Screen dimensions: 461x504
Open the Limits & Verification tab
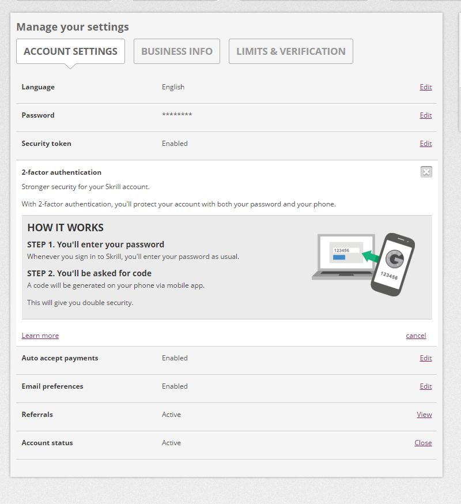(291, 51)
